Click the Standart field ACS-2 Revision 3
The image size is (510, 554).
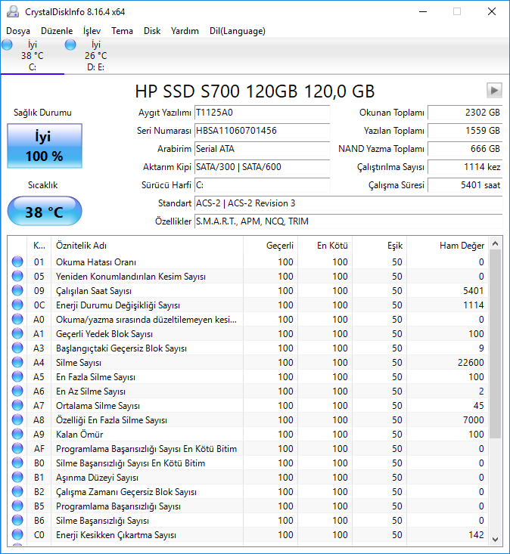pyautogui.click(x=348, y=203)
